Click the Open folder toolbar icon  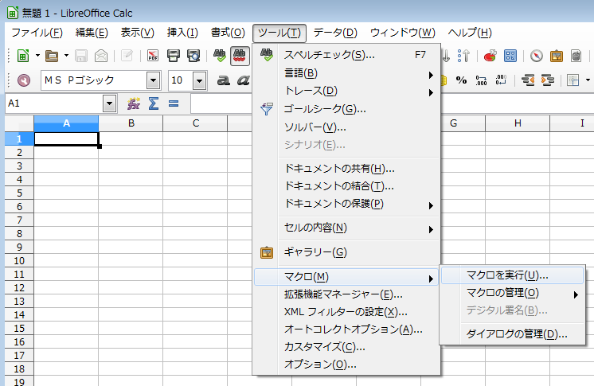[x=52, y=56]
